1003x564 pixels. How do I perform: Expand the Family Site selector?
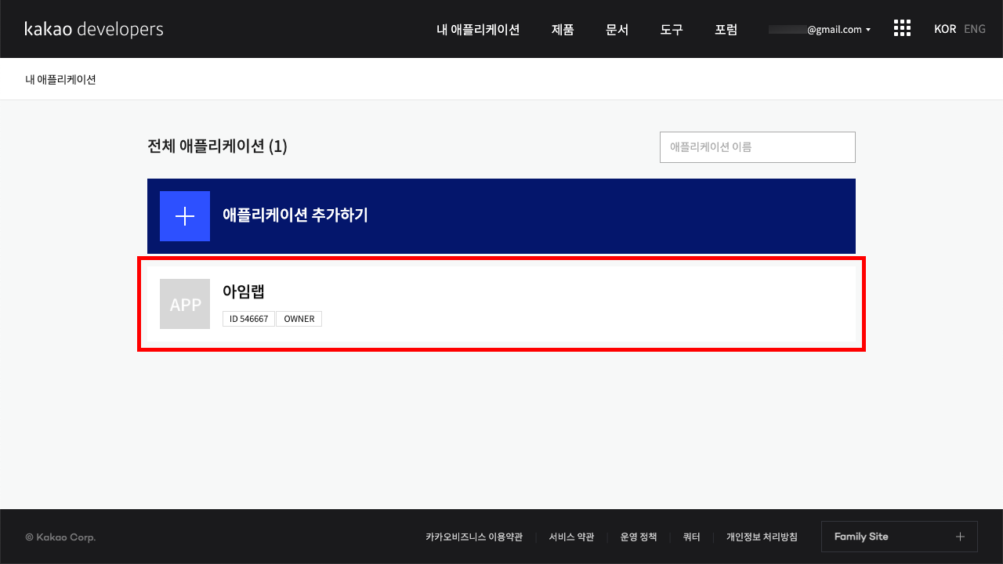[x=900, y=537]
